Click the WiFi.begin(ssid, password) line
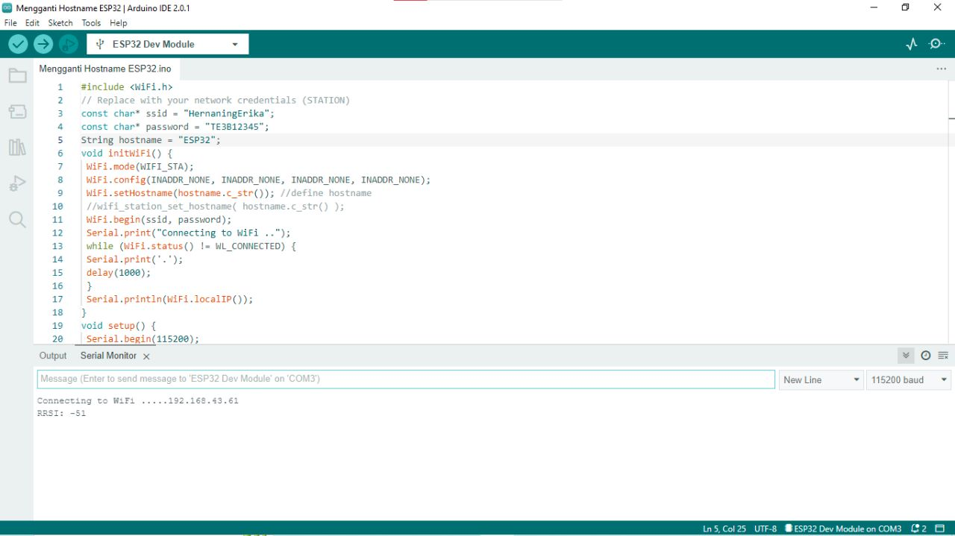 tap(159, 220)
